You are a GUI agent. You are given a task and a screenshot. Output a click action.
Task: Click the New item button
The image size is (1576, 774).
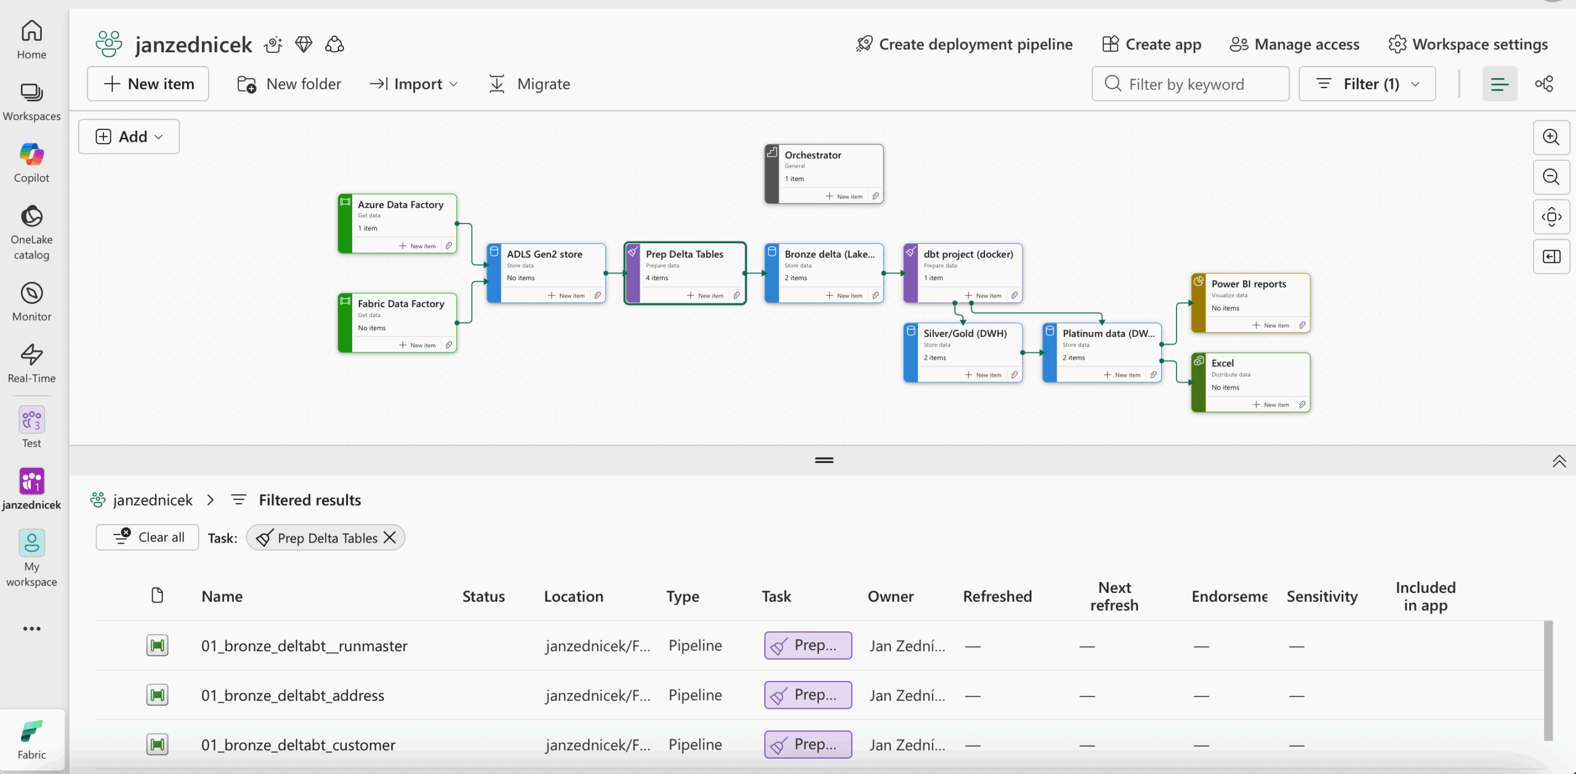point(148,84)
